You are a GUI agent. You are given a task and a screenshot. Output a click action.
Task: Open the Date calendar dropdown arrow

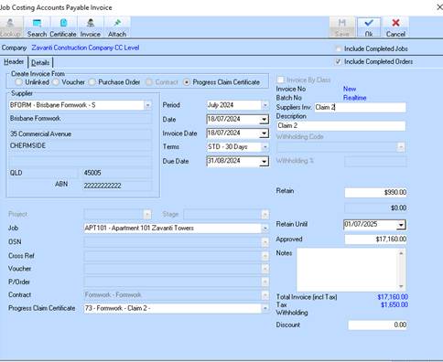point(265,119)
